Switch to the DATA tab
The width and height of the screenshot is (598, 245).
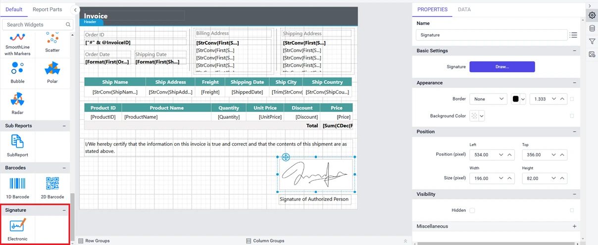click(x=464, y=9)
